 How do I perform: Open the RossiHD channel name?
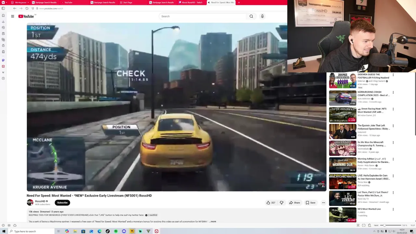point(40,201)
